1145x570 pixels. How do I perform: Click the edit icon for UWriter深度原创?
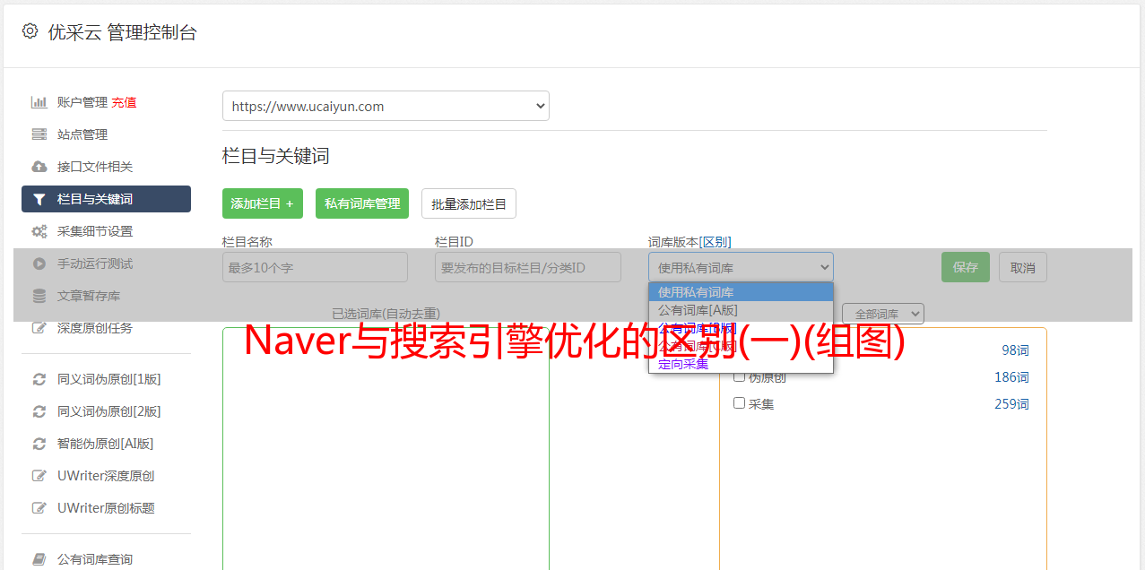pos(39,476)
